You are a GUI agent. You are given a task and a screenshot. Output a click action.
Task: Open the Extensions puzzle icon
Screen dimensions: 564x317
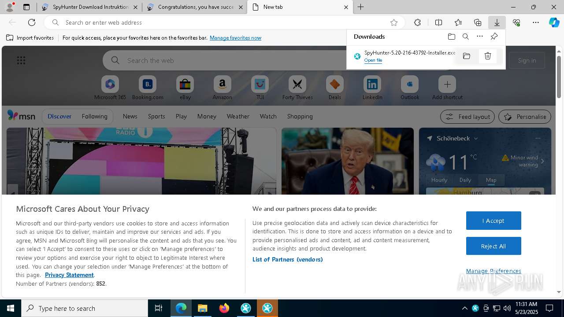(417, 22)
